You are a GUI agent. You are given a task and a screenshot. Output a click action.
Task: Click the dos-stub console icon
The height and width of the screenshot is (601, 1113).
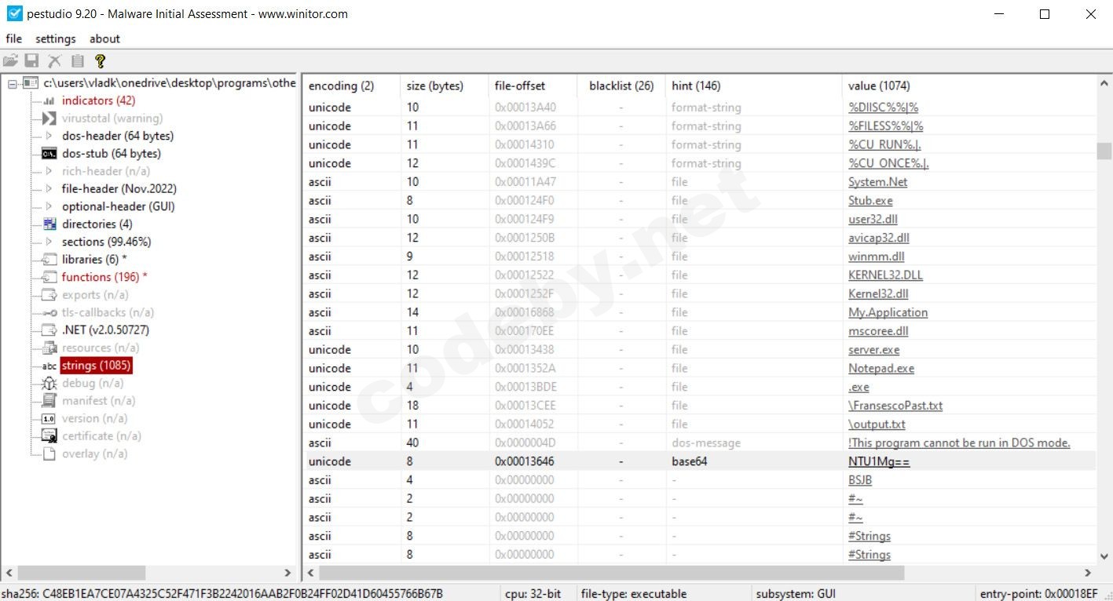tap(49, 154)
